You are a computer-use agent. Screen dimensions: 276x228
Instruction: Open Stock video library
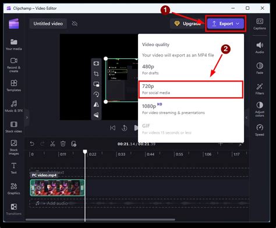[x=13, y=127]
